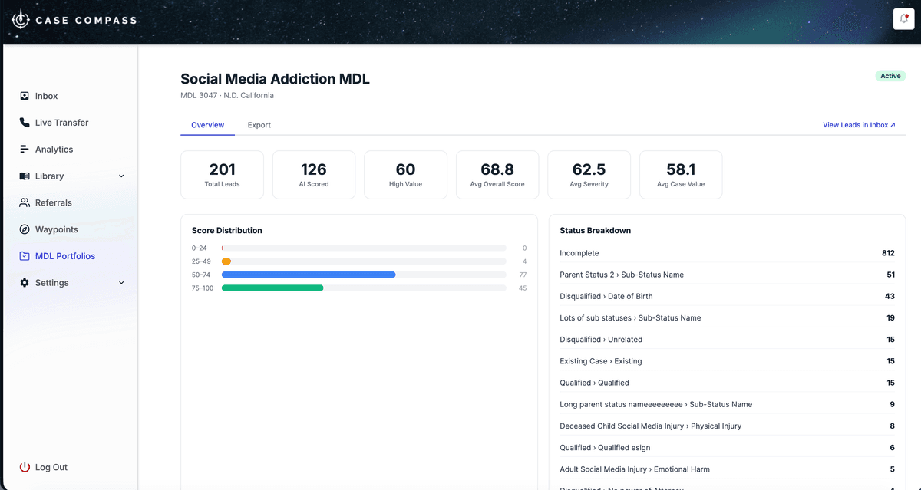Select the Live Transfer phone icon

(24, 122)
